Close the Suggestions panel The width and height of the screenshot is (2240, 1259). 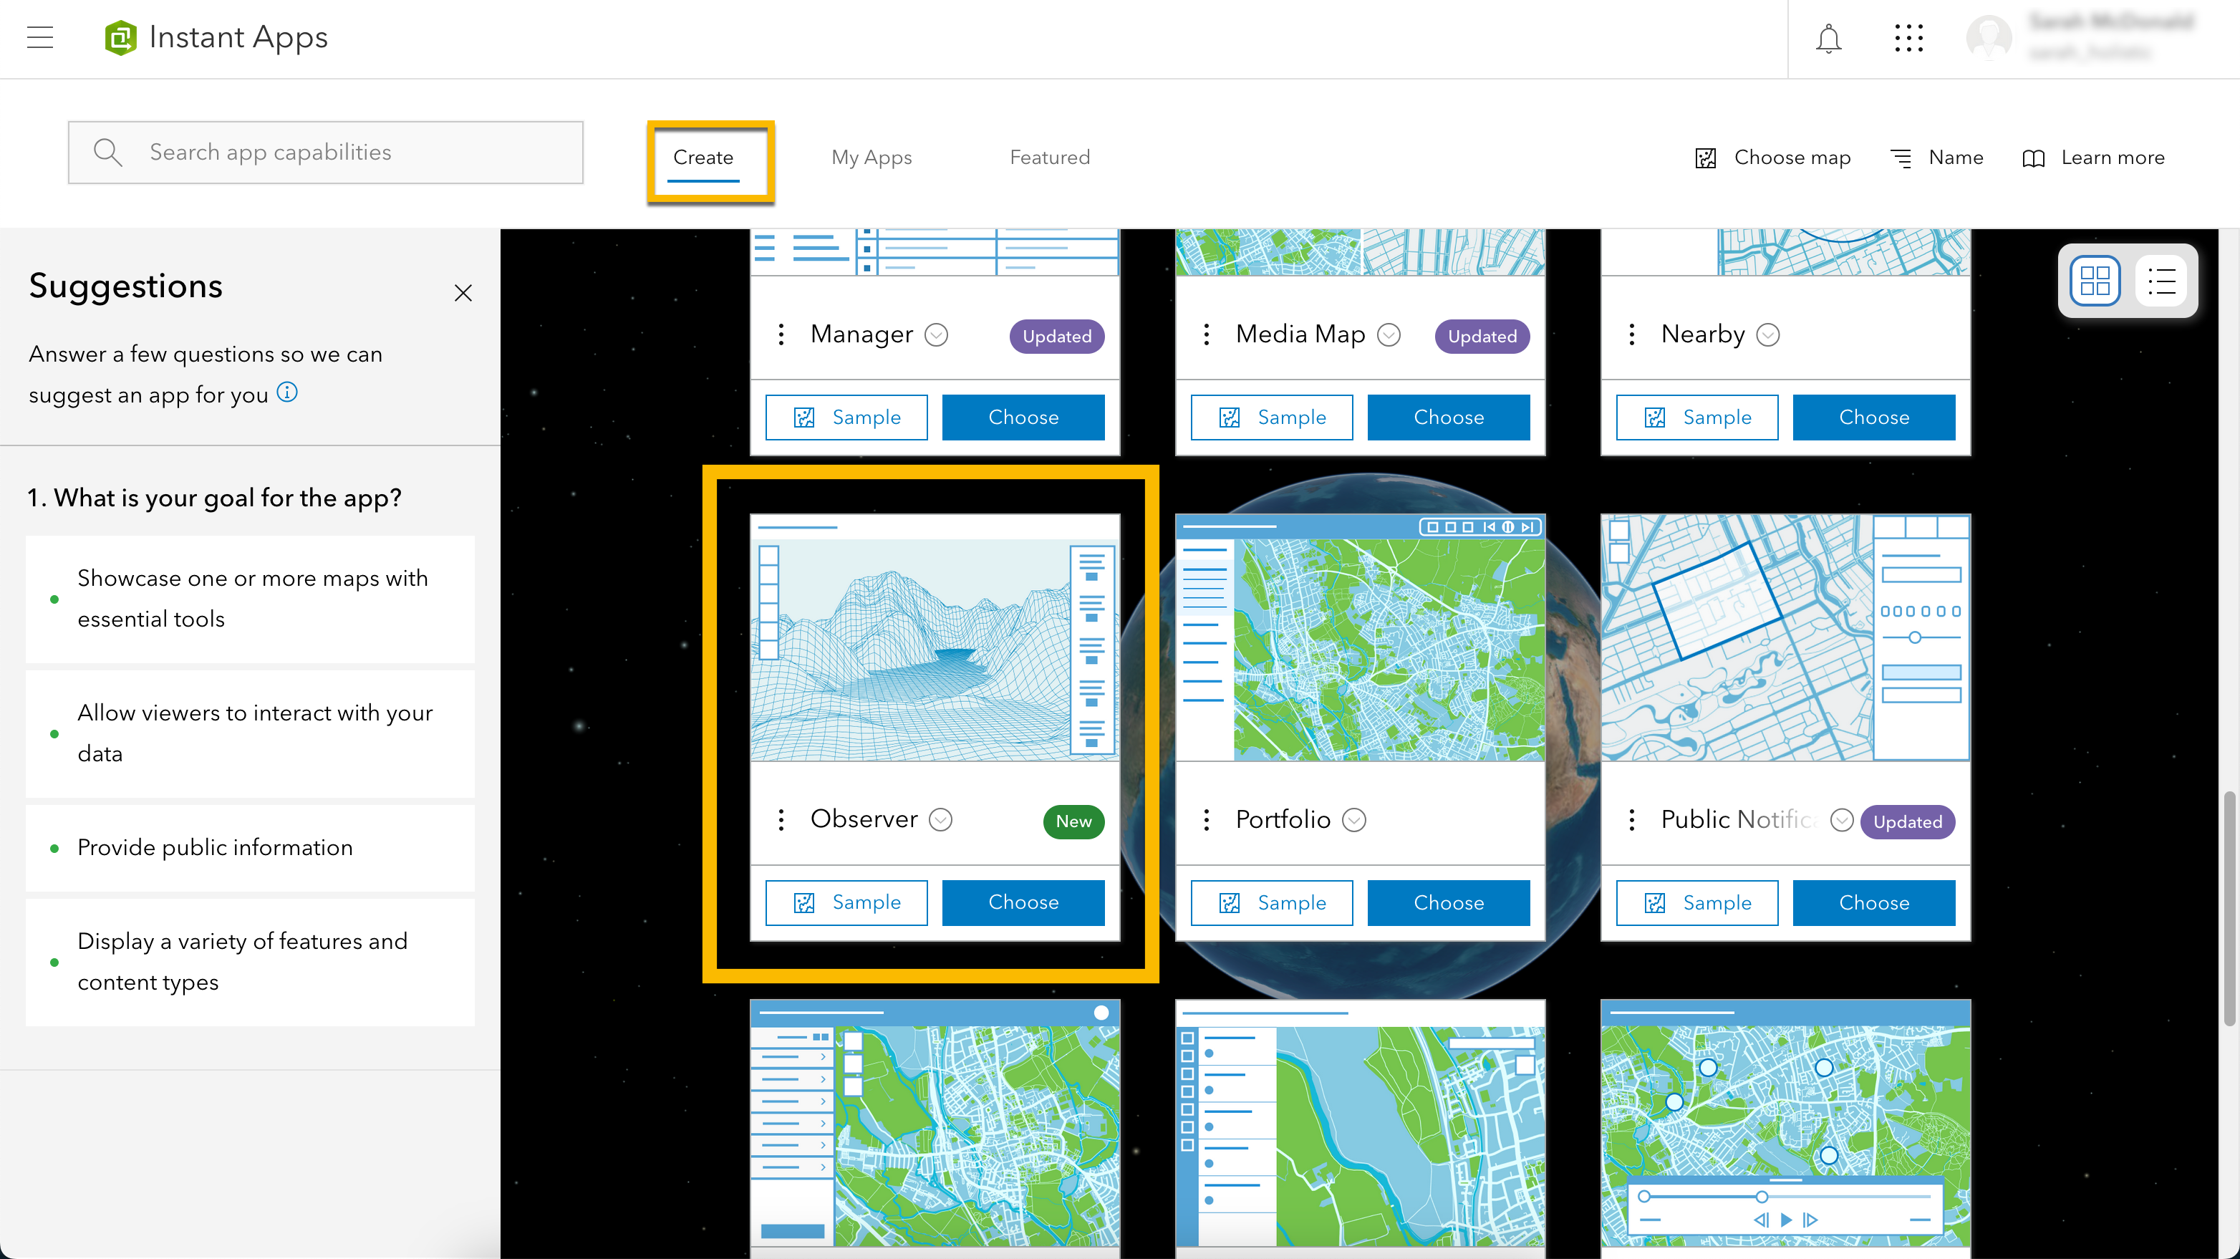tap(463, 293)
